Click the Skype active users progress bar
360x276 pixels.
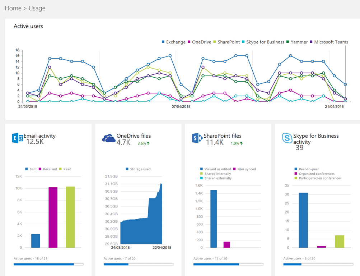[x=318, y=264]
